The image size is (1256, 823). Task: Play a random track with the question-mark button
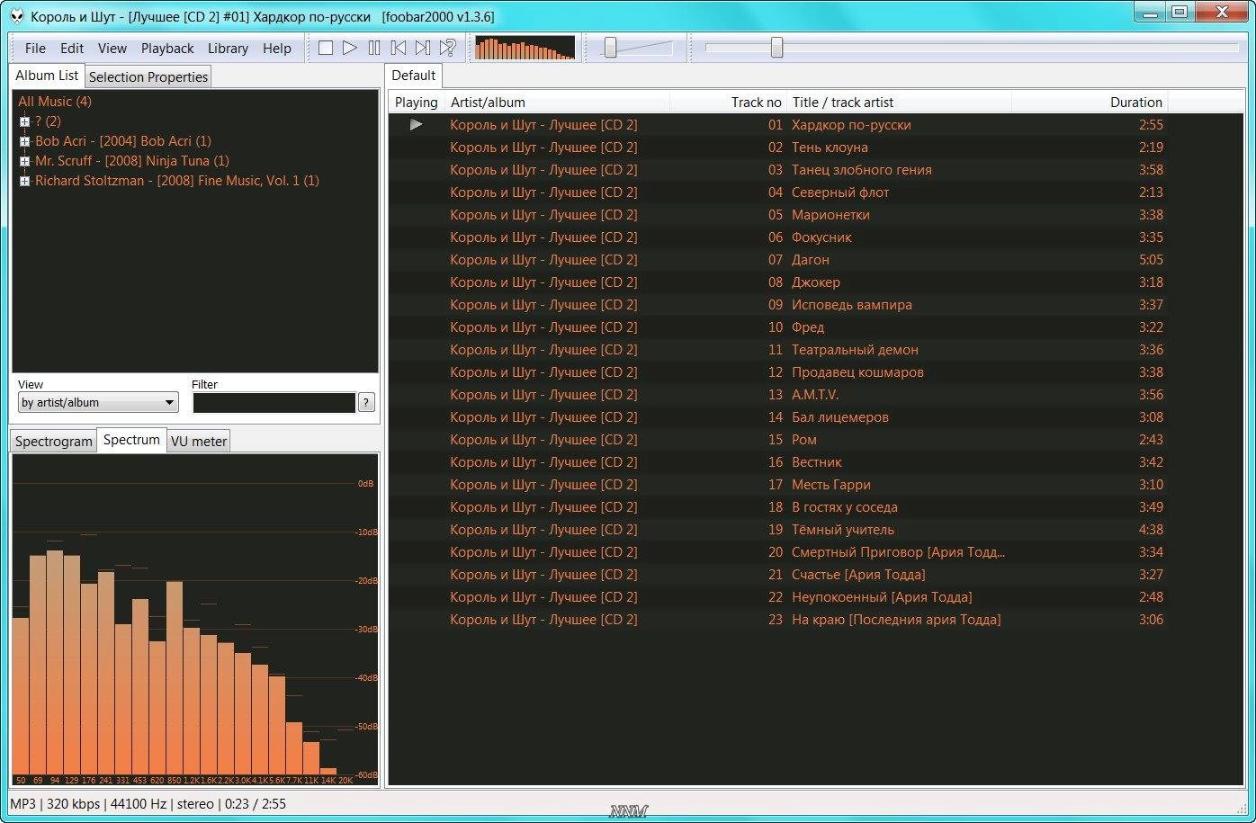[x=447, y=48]
